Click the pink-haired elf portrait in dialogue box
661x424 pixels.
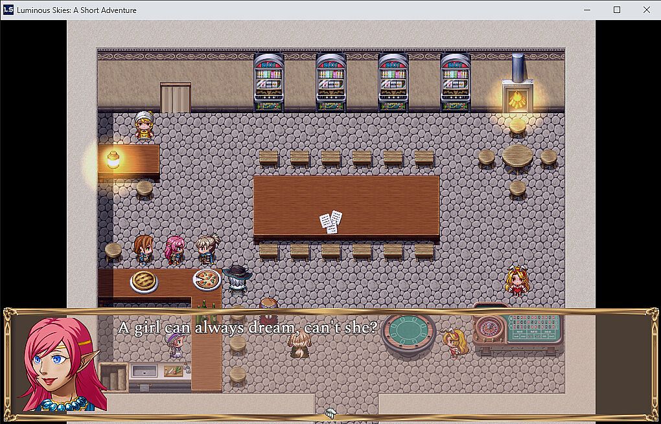62,364
